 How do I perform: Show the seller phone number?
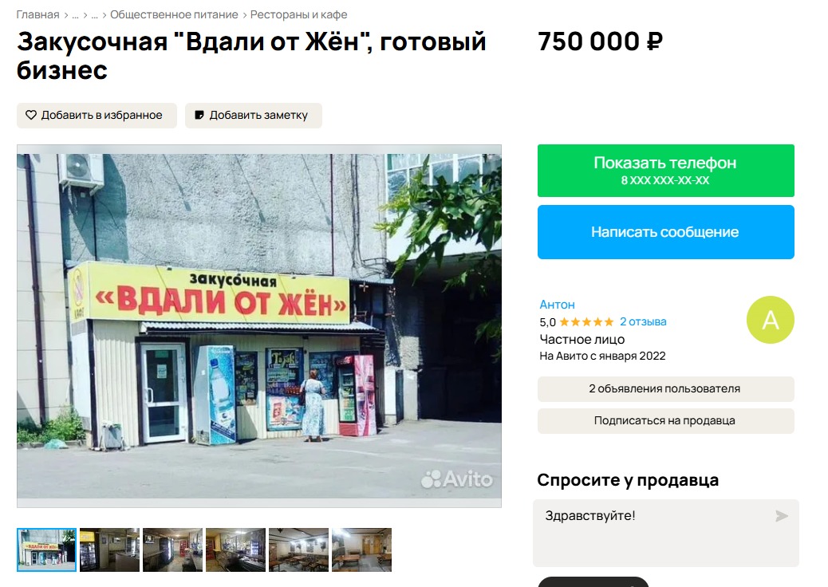pyautogui.click(x=665, y=171)
